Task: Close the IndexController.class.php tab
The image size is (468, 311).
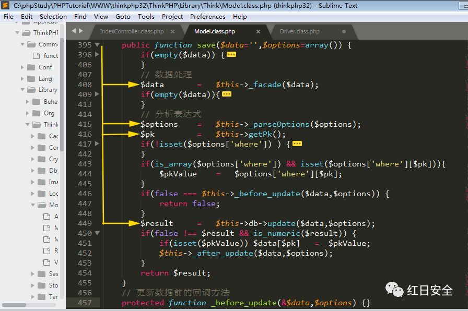Action: coord(172,31)
